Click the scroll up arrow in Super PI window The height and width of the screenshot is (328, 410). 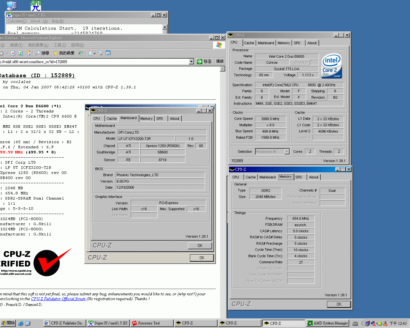[x=165, y=27]
